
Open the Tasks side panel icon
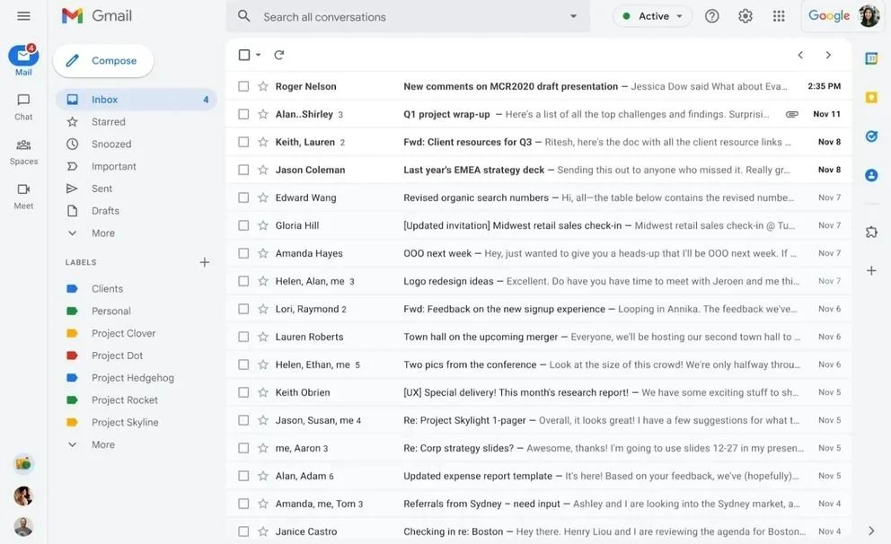coord(871,136)
